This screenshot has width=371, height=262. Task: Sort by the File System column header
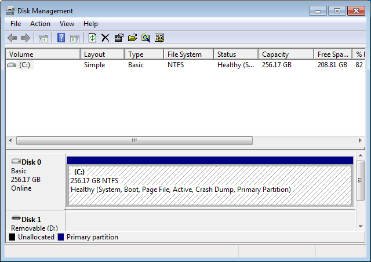click(188, 54)
